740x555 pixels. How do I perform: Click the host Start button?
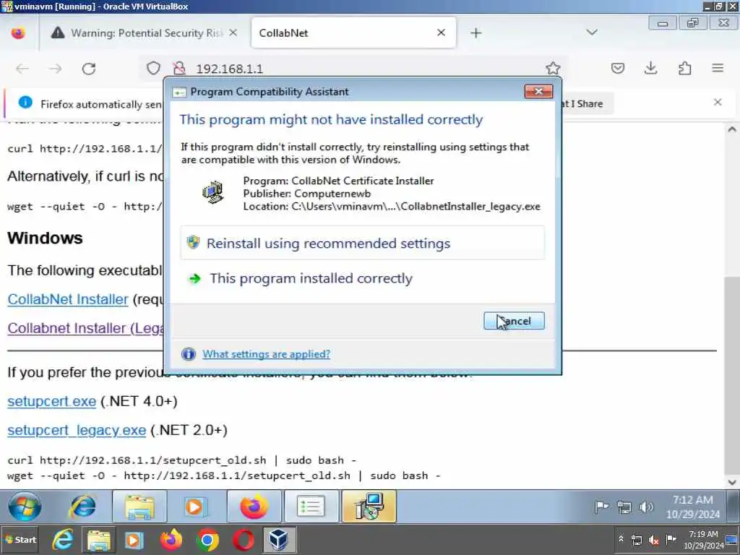(20, 540)
